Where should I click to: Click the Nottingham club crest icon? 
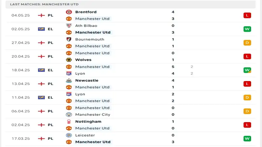[69, 122]
